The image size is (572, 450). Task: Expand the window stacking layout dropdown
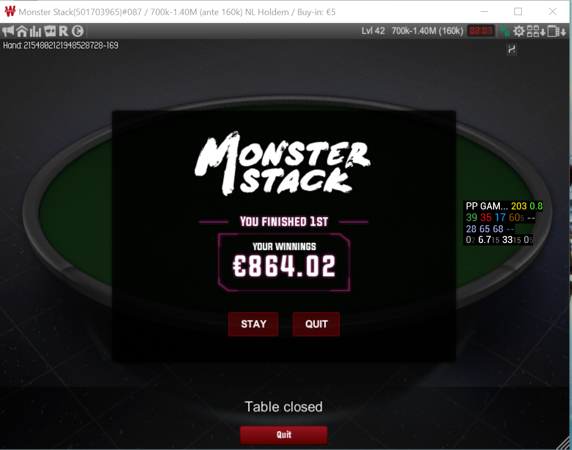[x=557, y=31]
